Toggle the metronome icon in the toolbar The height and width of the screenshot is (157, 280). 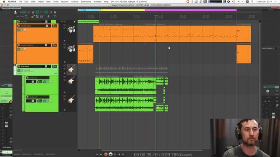pyautogui.click(x=33, y=12)
